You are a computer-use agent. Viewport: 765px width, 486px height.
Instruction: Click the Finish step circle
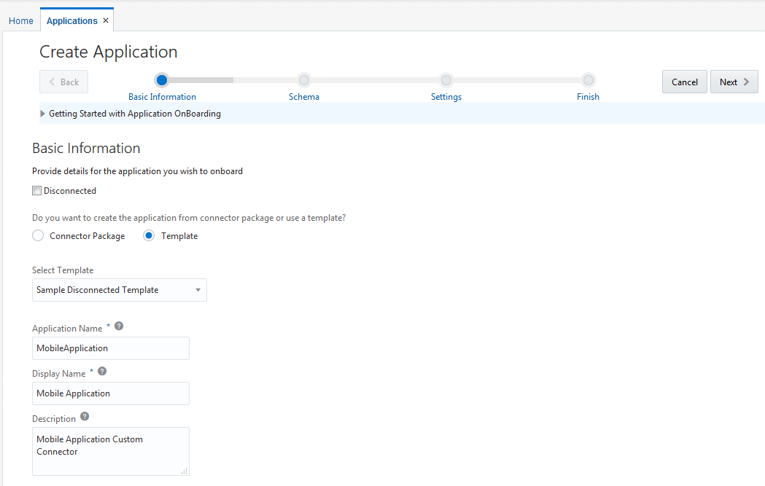coord(589,80)
